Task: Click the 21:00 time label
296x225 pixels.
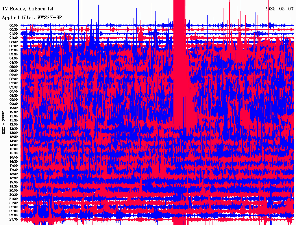Action: click(x=14, y=199)
